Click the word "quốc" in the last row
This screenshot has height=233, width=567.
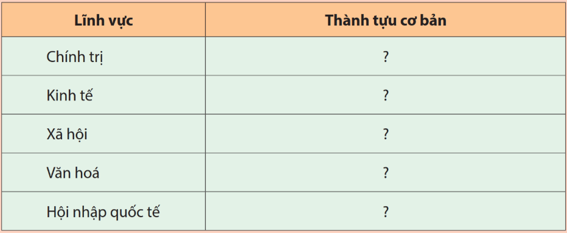[127, 213]
